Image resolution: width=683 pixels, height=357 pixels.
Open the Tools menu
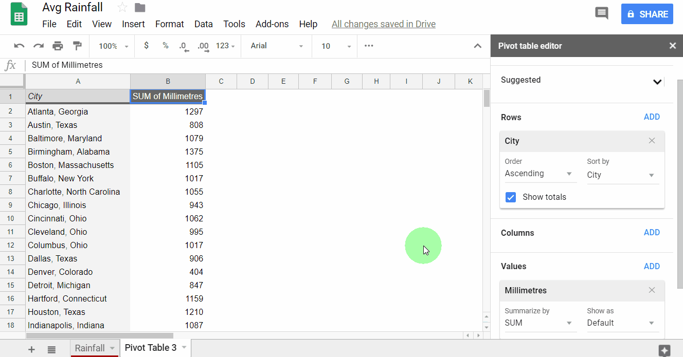(x=234, y=24)
